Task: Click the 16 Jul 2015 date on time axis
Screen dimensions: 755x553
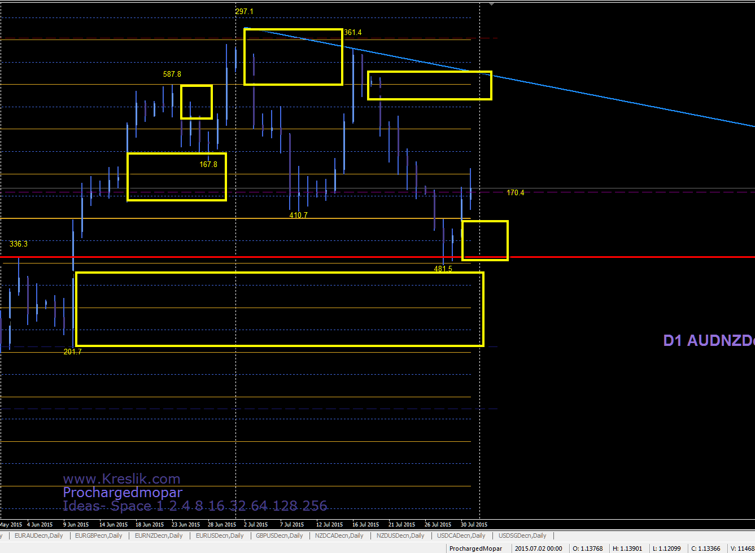Action: click(x=366, y=525)
